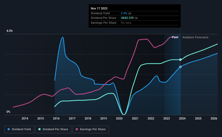Click the 'Dividend Per Share' row label in tooltip
222x137 pixels.
coord(104,18)
